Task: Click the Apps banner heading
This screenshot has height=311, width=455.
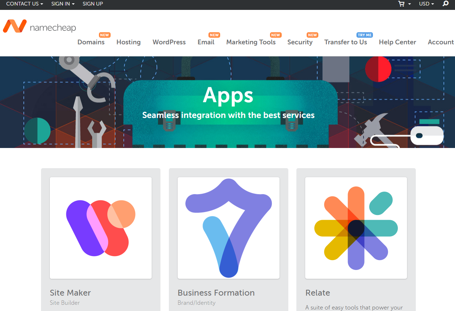Action: (x=228, y=96)
